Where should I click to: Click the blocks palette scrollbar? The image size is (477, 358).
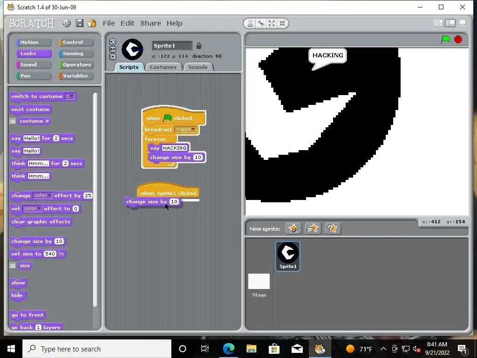(x=95, y=200)
